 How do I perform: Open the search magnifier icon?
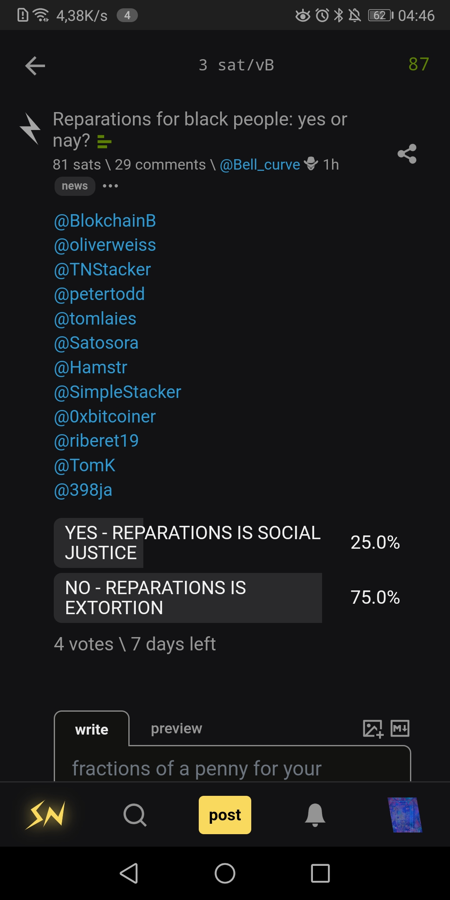(135, 815)
